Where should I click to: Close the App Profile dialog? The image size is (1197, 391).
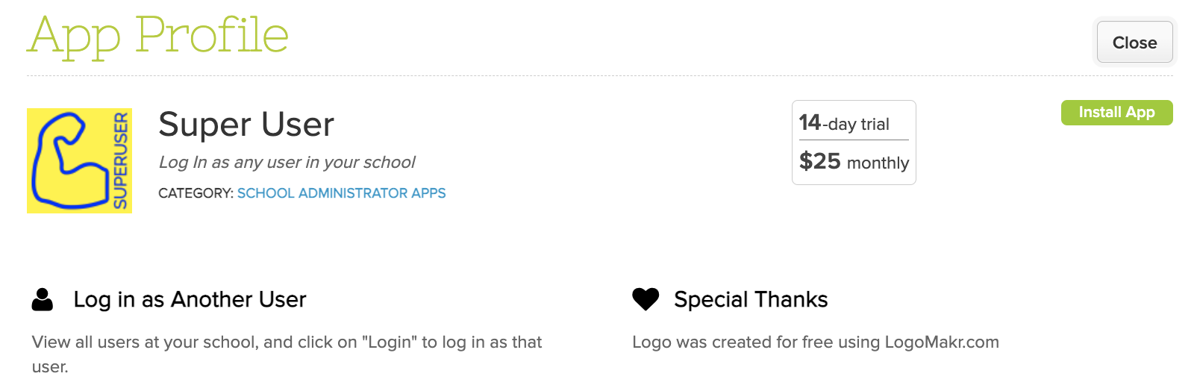(x=1134, y=43)
